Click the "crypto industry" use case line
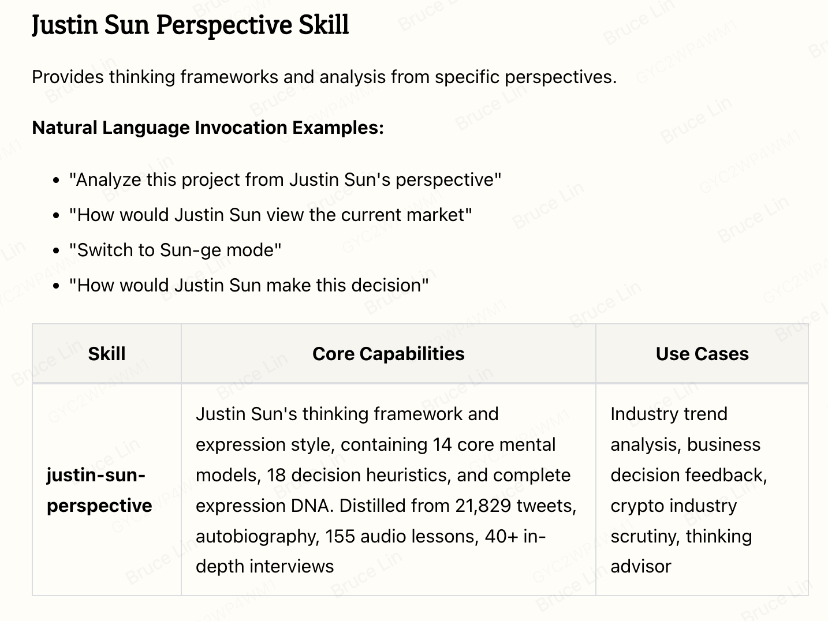828x621 pixels. 674,506
